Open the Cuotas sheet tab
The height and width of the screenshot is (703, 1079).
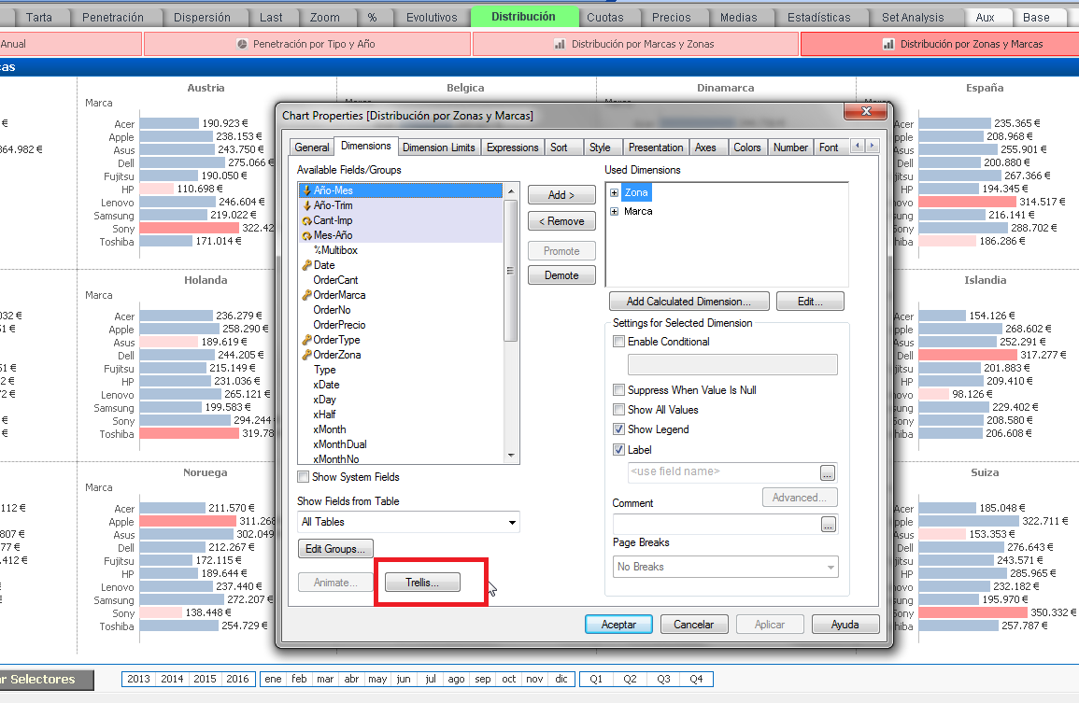tap(605, 18)
